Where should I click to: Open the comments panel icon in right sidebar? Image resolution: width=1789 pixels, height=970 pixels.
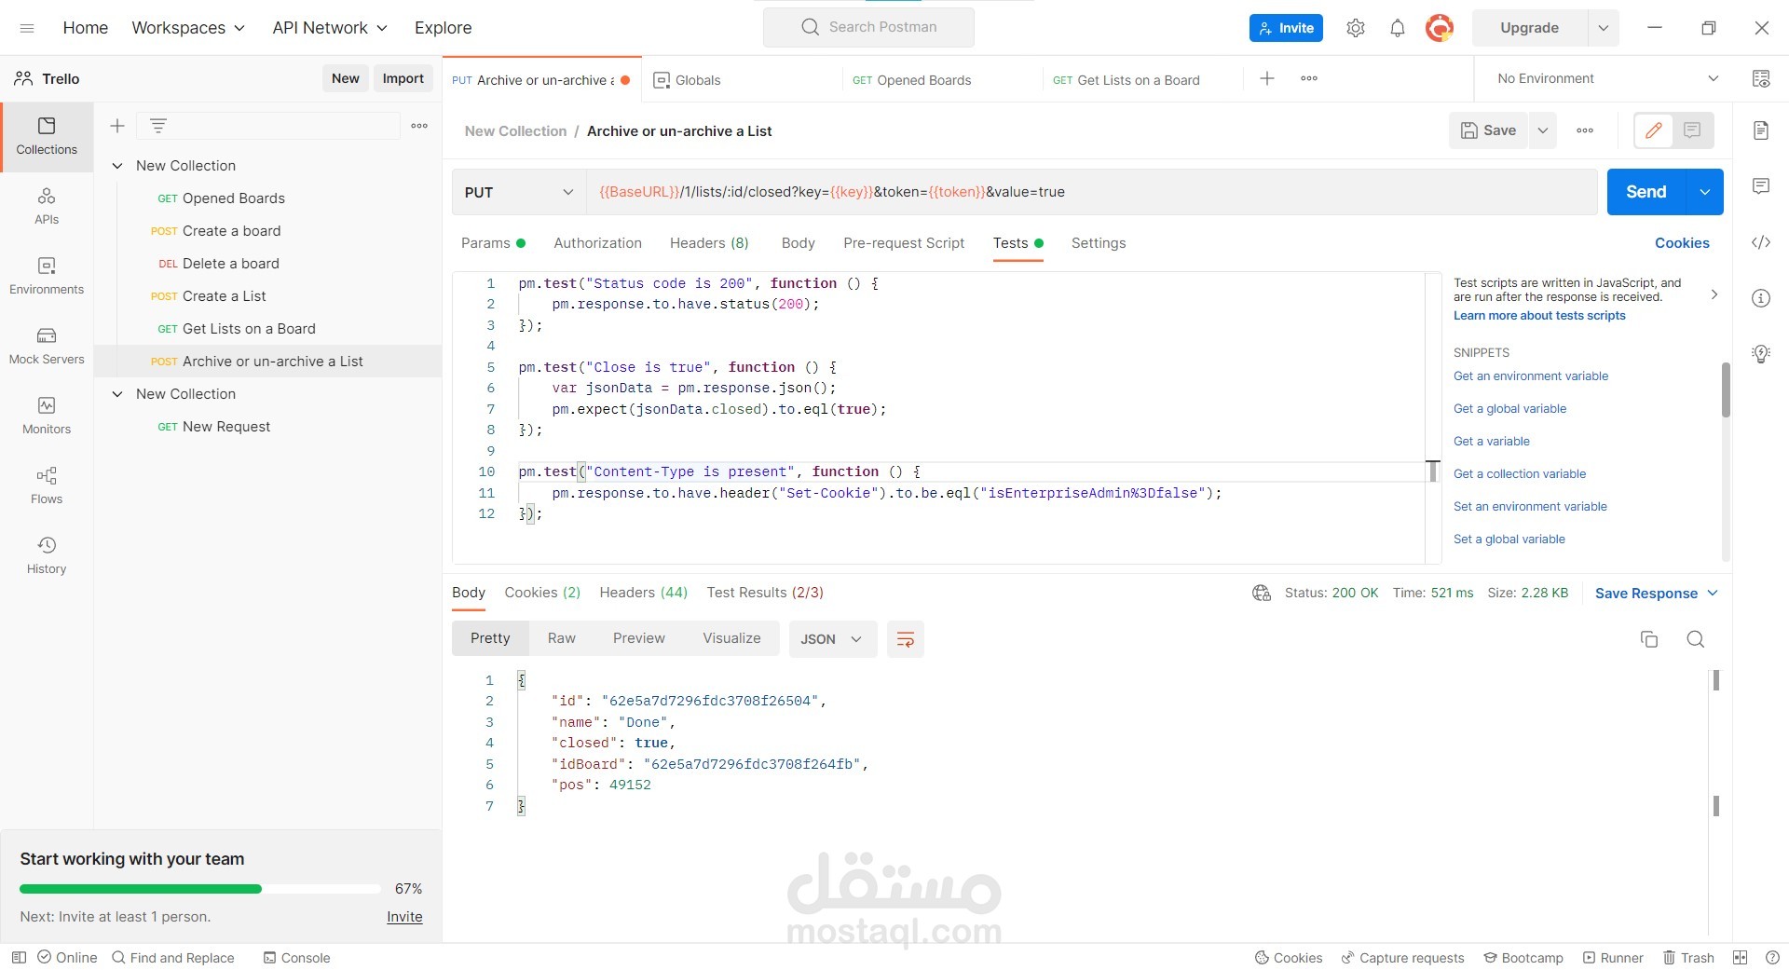tap(1761, 186)
